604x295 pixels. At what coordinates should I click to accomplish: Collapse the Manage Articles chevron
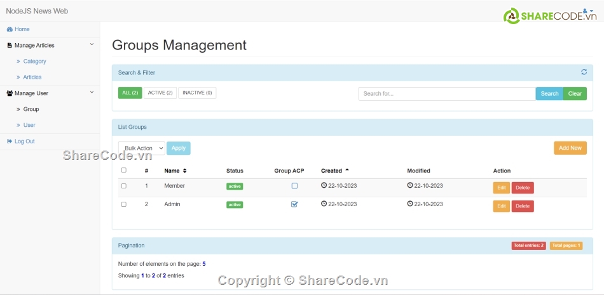coord(92,44)
